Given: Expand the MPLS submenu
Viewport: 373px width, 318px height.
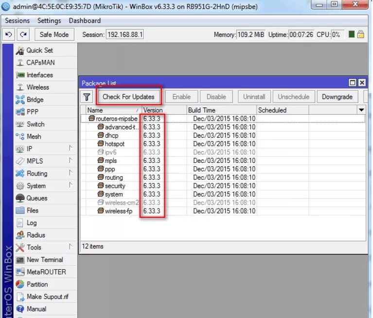Looking at the screenshot, I should [x=71, y=160].
